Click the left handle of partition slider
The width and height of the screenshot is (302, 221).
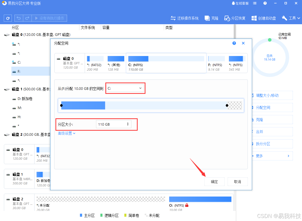point(62,105)
